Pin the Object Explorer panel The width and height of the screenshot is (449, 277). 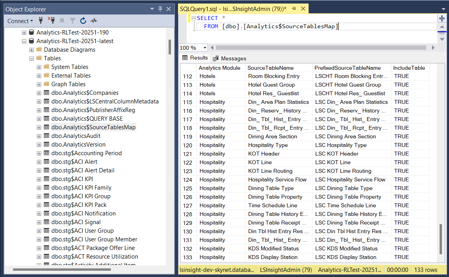click(x=160, y=9)
